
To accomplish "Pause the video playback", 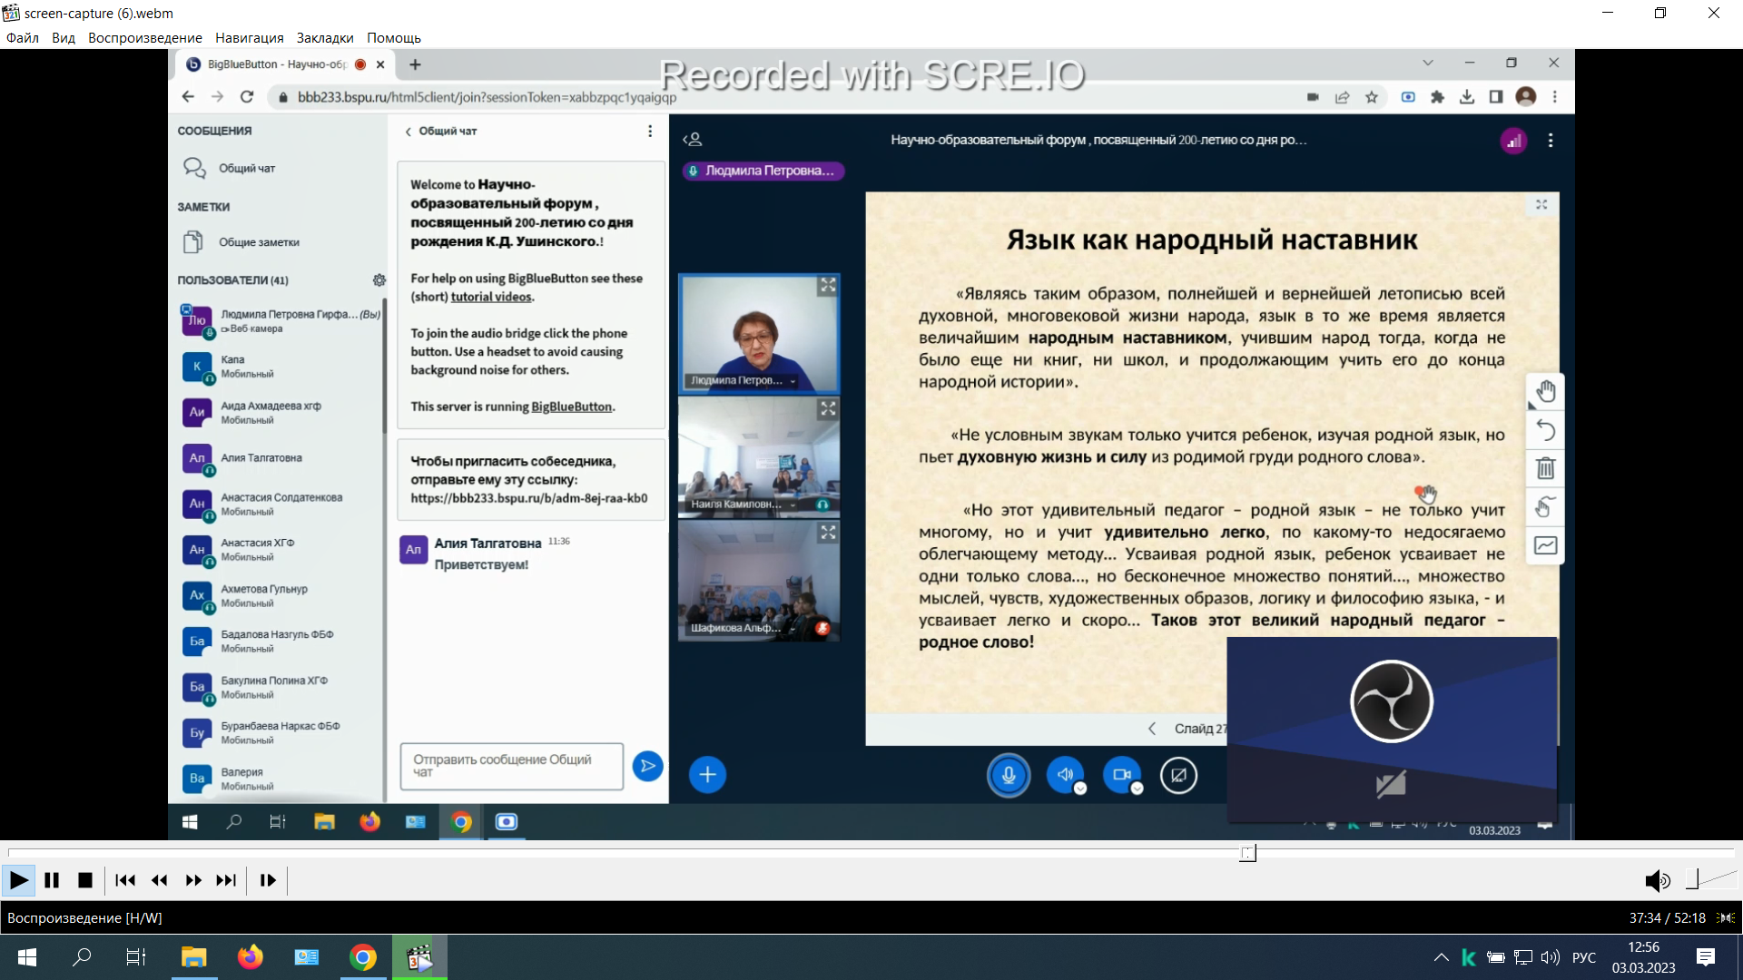I will tap(52, 880).
